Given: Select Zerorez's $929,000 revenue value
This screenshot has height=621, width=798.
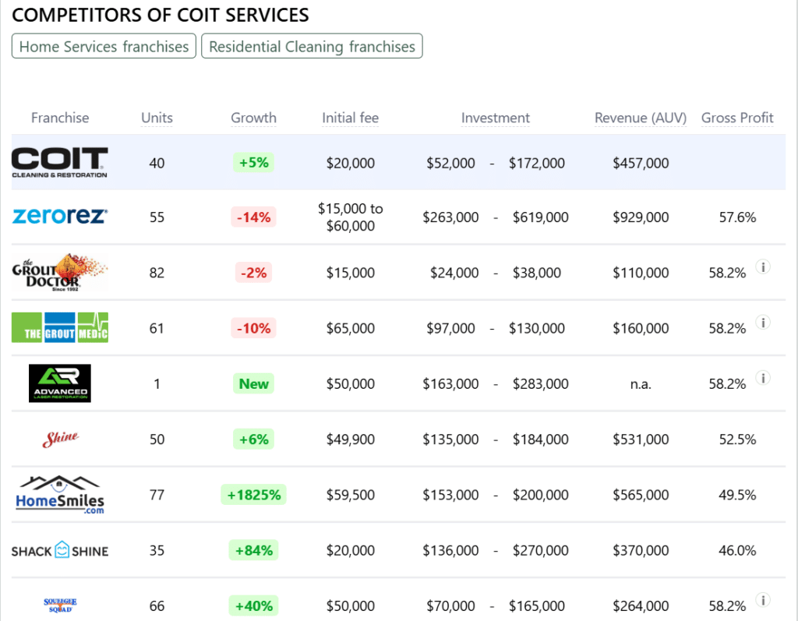Looking at the screenshot, I should (641, 217).
